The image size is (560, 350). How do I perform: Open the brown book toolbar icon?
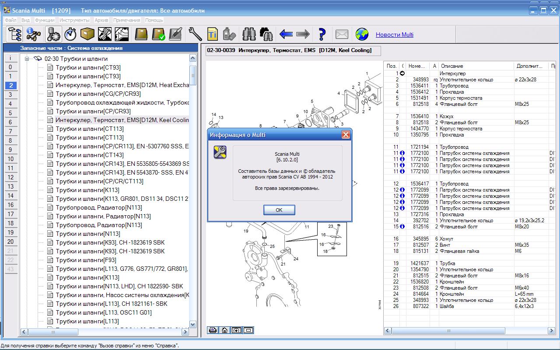[x=141, y=34]
